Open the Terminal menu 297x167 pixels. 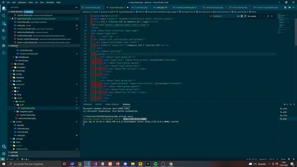coord(50,2)
